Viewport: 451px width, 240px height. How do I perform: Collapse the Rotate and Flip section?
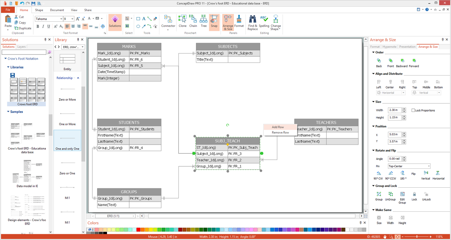373,150
